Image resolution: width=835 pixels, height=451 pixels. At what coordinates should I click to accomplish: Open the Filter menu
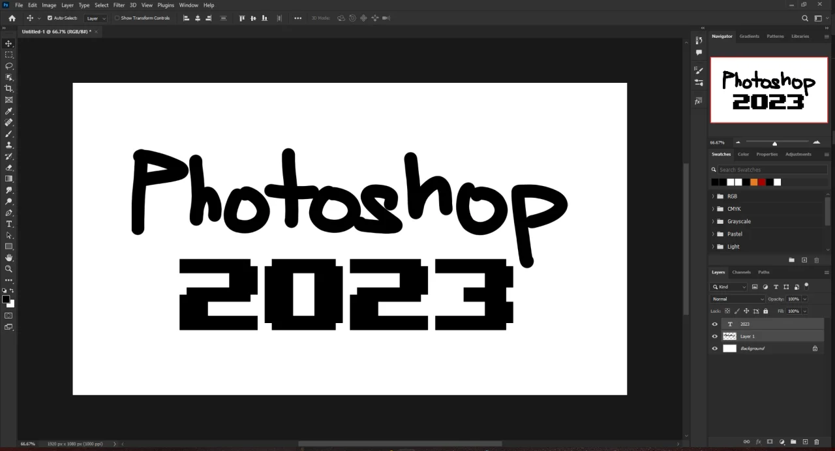click(x=119, y=5)
